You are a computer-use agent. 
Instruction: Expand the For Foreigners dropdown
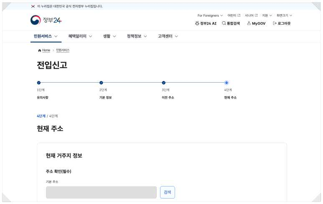coord(210,15)
